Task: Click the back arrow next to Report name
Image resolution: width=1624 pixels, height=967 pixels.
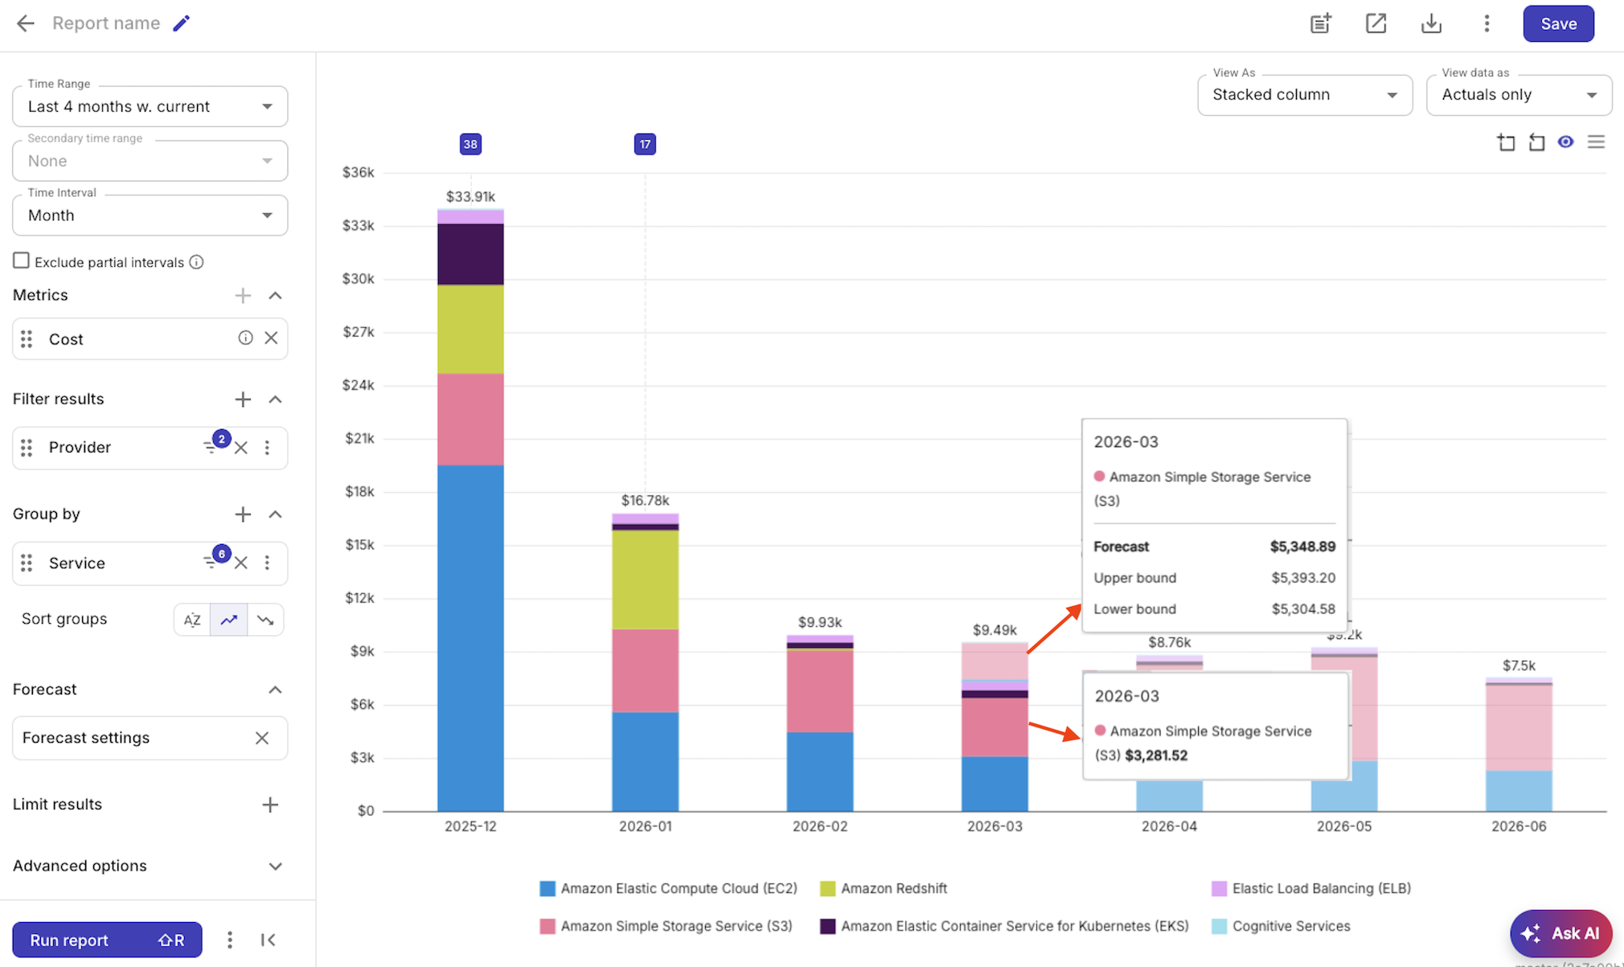Action: point(25,23)
